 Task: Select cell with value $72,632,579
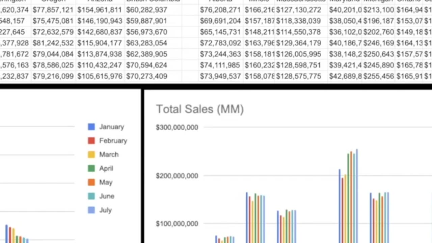53,32
